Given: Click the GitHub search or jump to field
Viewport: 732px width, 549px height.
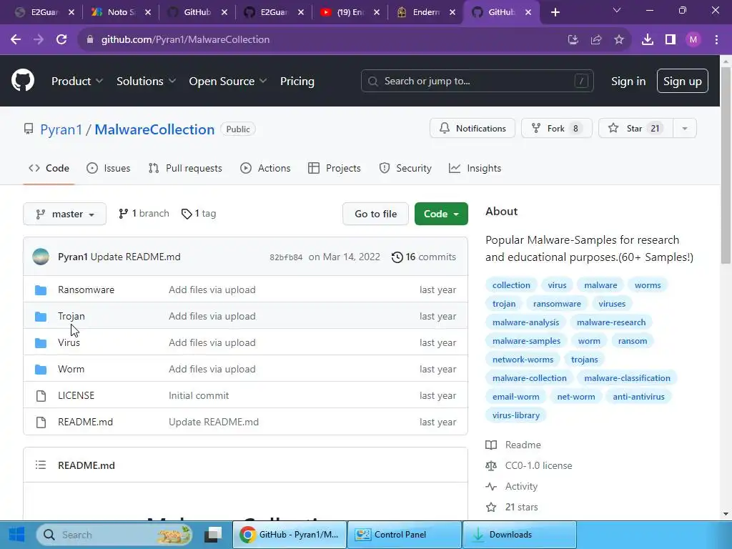Looking at the screenshot, I should click(x=477, y=81).
